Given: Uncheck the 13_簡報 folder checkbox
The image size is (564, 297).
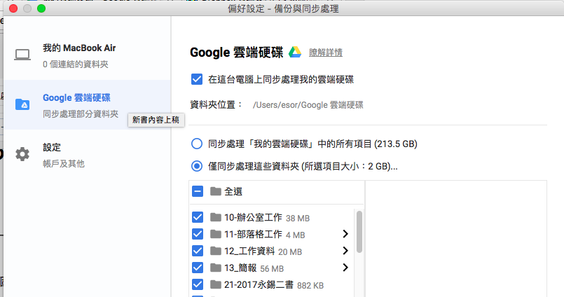Looking at the screenshot, I should (198, 268).
